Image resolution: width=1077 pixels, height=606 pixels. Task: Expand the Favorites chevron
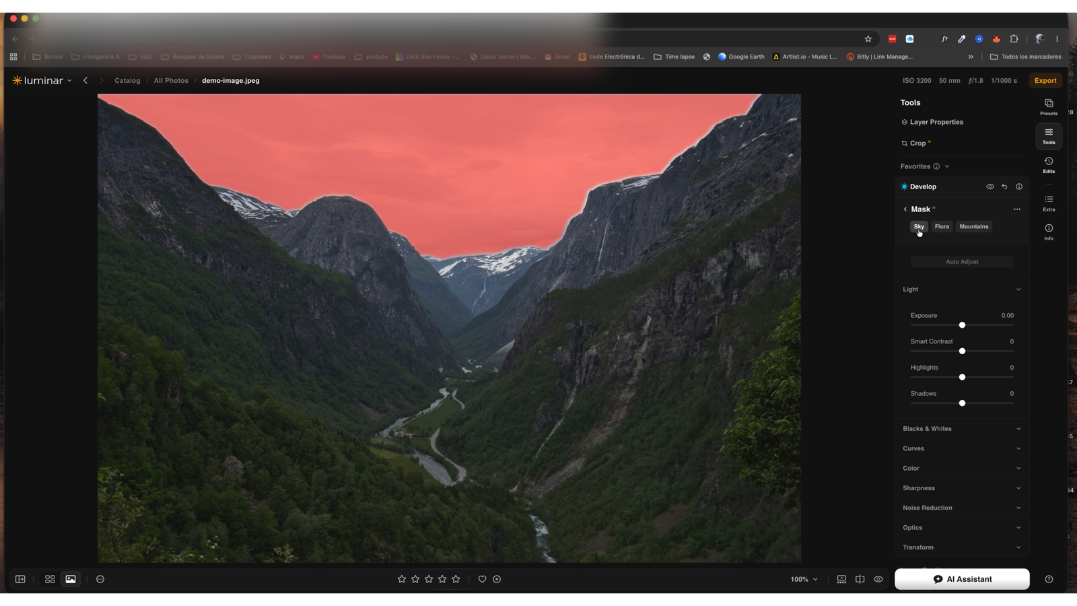tap(947, 166)
